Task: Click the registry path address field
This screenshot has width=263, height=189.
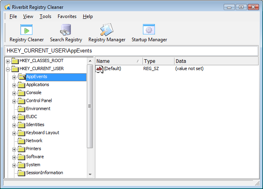Action: 131,51
